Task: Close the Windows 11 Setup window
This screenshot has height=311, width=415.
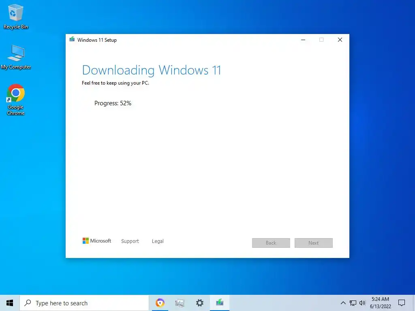Action: pyautogui.click(x=340, y=40)
